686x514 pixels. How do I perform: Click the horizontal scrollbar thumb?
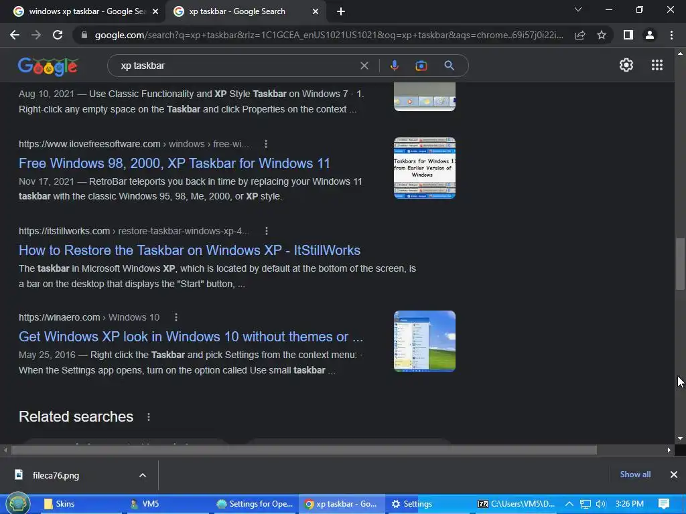[x=304, y=450]
